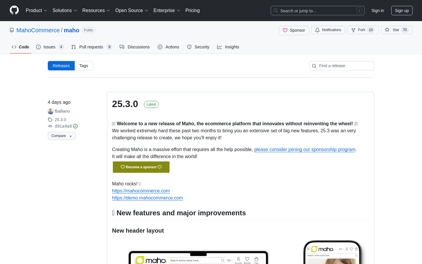422x264 pixels.
Task: Focus the Search or jump to field
Action: coord(318,11)
